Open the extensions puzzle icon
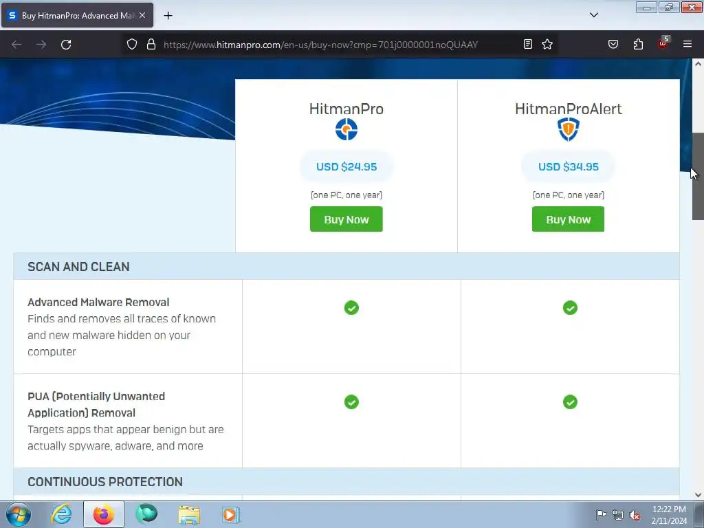 638,44
